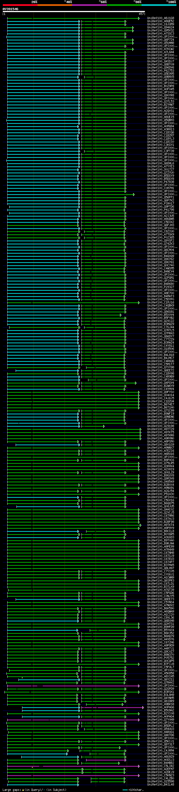Select hit label UniRef100_A9RVN0
This screenshot has width=179, height=792.
(161, 439)
